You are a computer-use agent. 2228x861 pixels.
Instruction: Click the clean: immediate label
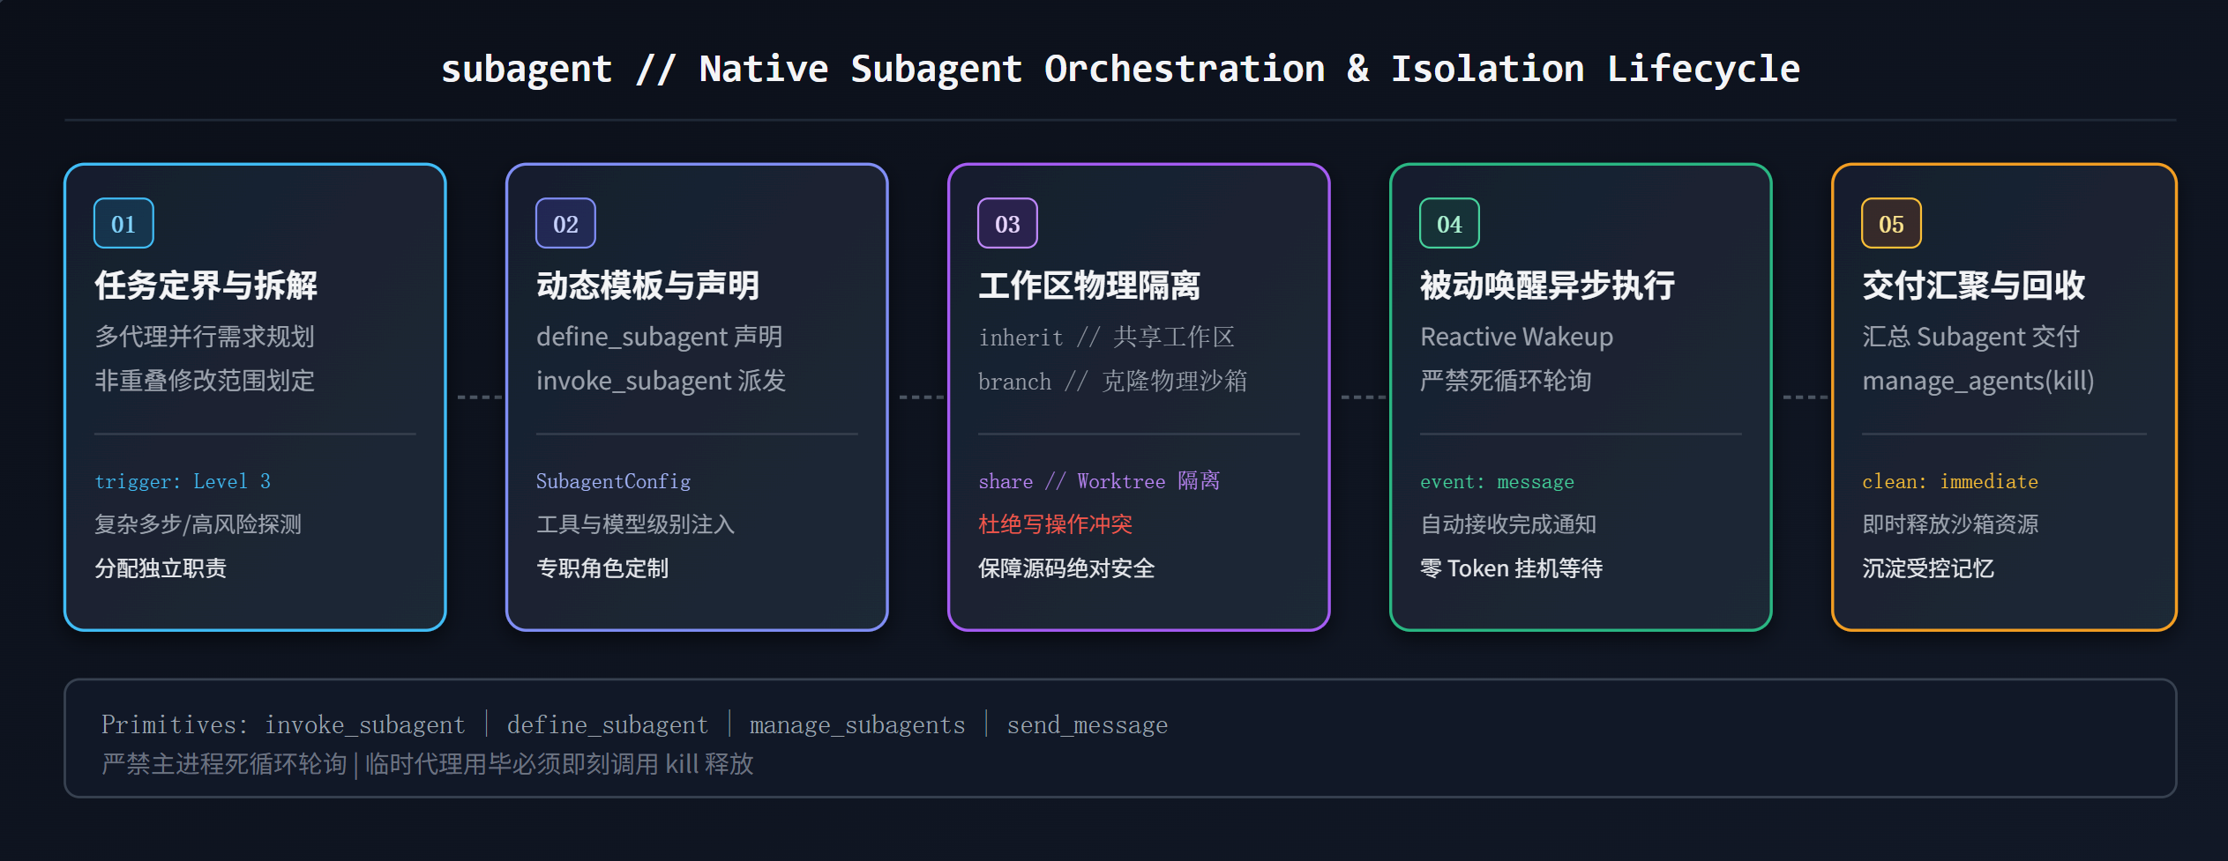[x=1950, y=481]
